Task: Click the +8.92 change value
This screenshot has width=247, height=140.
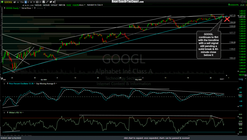Action: [x=68, y=5]
